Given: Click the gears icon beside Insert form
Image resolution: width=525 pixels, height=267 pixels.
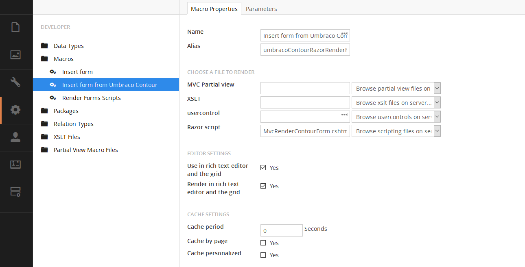Looking at the screenshot, I should [x=53, y=72].
